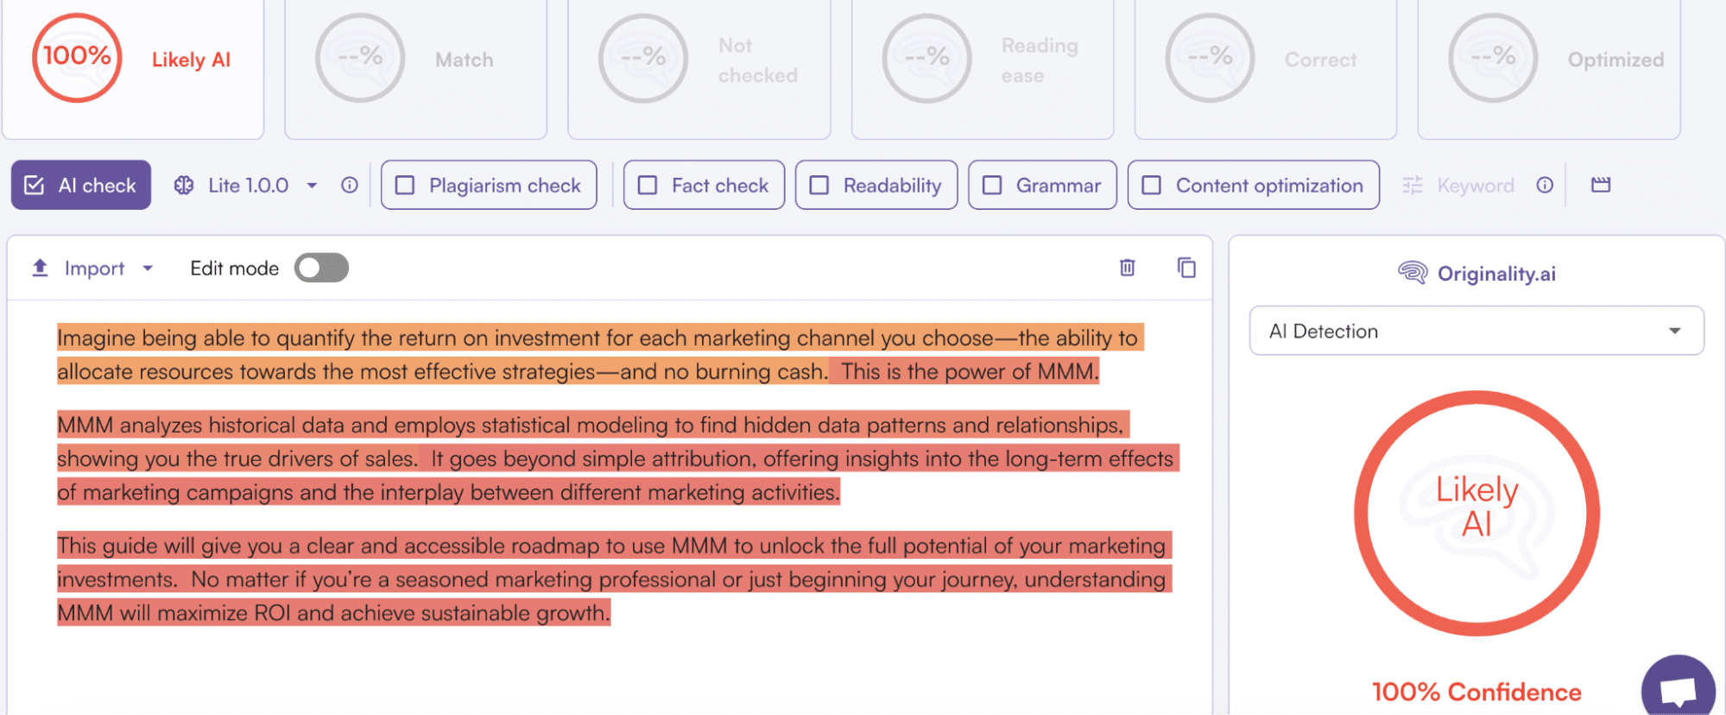Click the Likely AI label in the top card
The width and height of the screenshot is (1726, 715).
(191, 60)
